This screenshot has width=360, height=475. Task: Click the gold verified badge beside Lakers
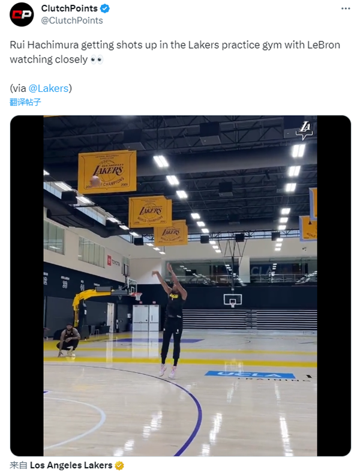pos(119,465)
